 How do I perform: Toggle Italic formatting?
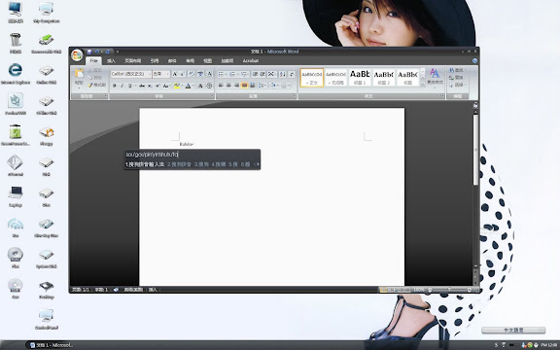click(x=122, y=86)
